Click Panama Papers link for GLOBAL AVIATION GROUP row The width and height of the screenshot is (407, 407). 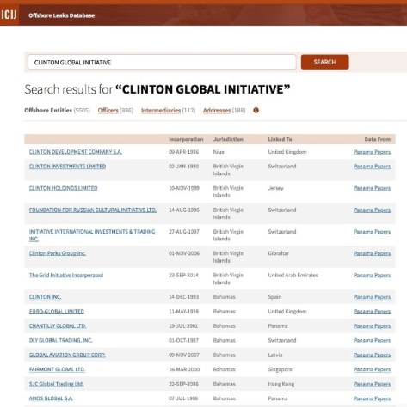(372, 355)
